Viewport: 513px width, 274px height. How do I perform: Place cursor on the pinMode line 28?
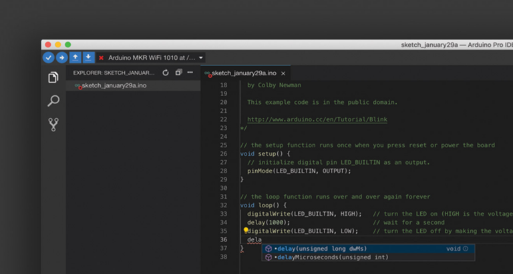pyautogui.click(x=299, y=171)
